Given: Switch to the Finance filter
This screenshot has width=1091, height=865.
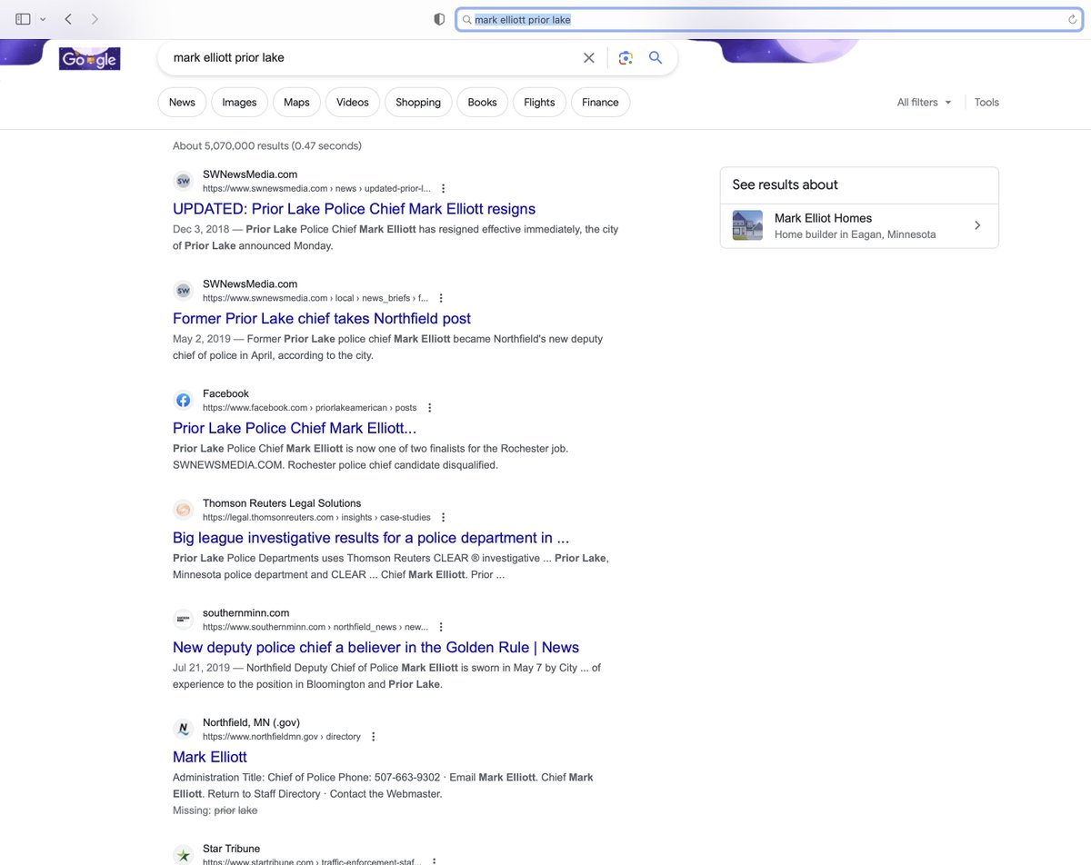Looking at the screenshot, I should (x=600, y=103).
